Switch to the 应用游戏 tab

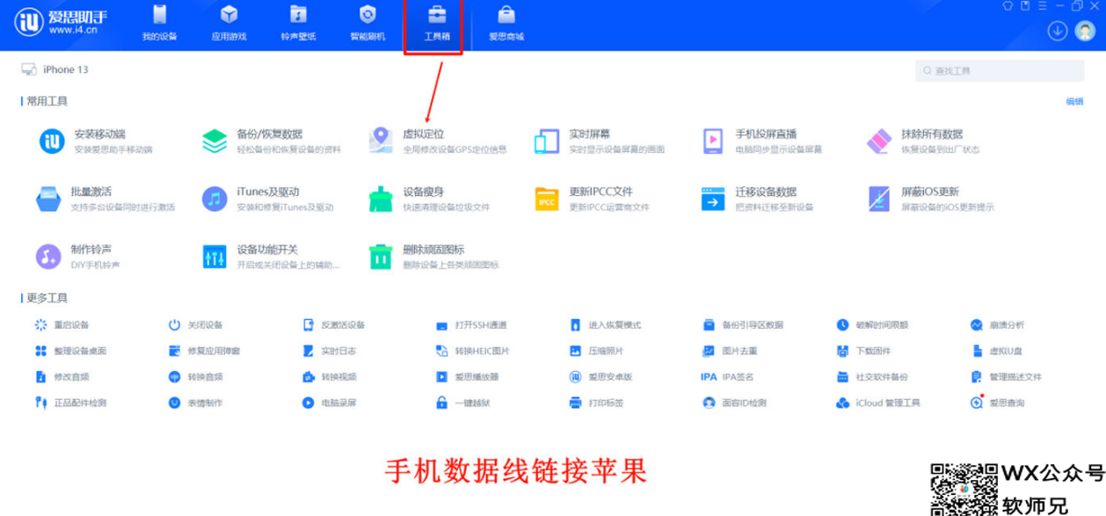229,24
